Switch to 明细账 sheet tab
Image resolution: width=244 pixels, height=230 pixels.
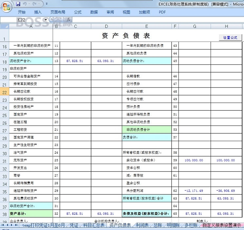173,225
